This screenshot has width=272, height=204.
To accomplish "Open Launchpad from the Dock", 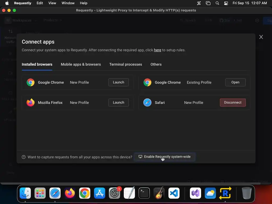I will coord(40,193).
